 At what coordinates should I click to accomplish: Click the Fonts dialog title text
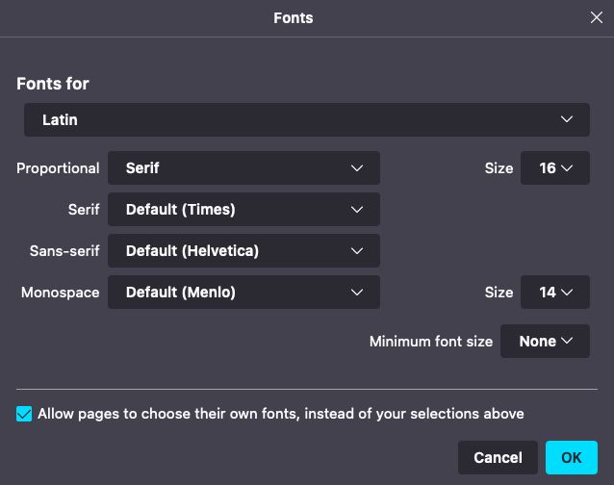coord(294,18)
